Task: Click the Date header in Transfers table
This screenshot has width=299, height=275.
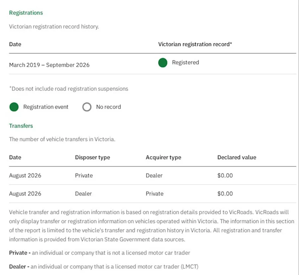Action: click(15, 157)
